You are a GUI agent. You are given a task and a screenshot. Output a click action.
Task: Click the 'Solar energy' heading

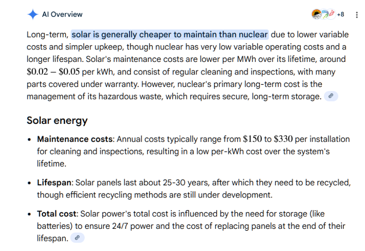pos(57,120)
